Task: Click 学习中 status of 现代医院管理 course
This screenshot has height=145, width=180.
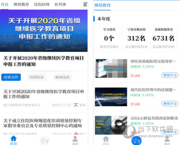Action: [x=135, y=104]
